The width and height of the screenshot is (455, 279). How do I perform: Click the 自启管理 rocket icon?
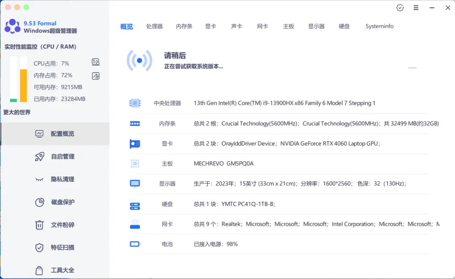tap(40, 157)
